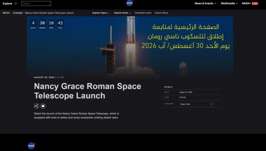Click the AUGUST 30, 2026 date above title
This screenshot has width=266, height=151.
pyautogui.click(x=44, y=77)
